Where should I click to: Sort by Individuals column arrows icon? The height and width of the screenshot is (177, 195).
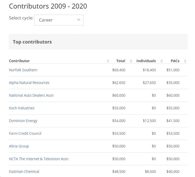coord(162,61)
